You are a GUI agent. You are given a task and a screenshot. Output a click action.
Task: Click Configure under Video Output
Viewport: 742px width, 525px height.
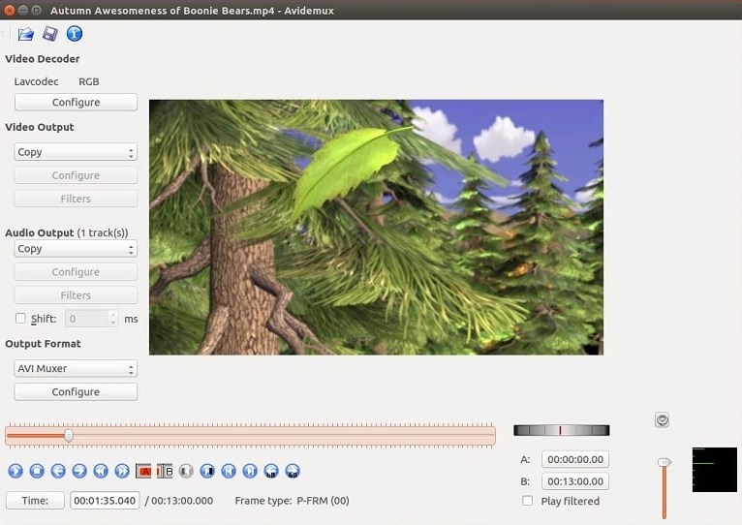[x=76, y=175]
